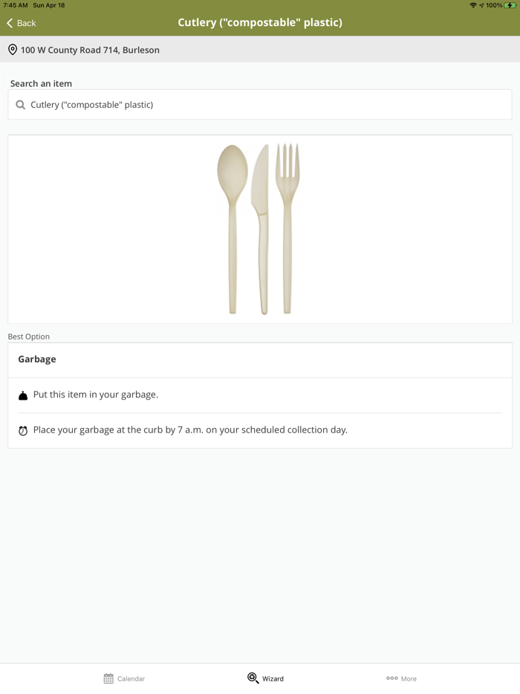The image size is (520, 694).
Task: Tap the compostable cutlery image
Action: click(x=259, y=229)
